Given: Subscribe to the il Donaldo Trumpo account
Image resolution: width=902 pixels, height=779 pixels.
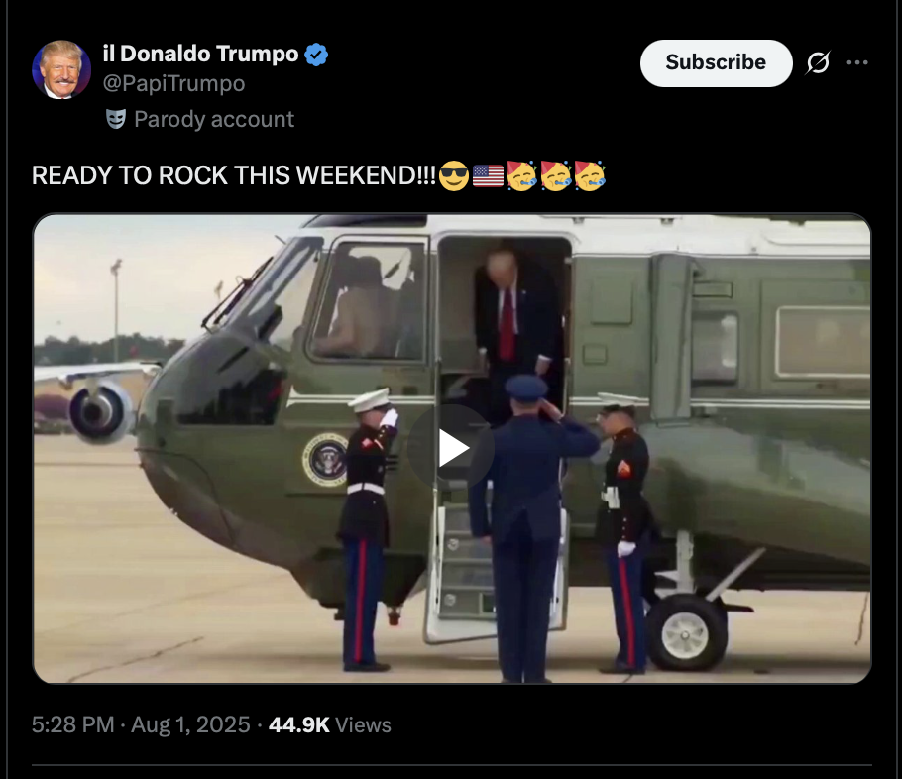Looking at the screenshot, I should click(x=717, y=63).
